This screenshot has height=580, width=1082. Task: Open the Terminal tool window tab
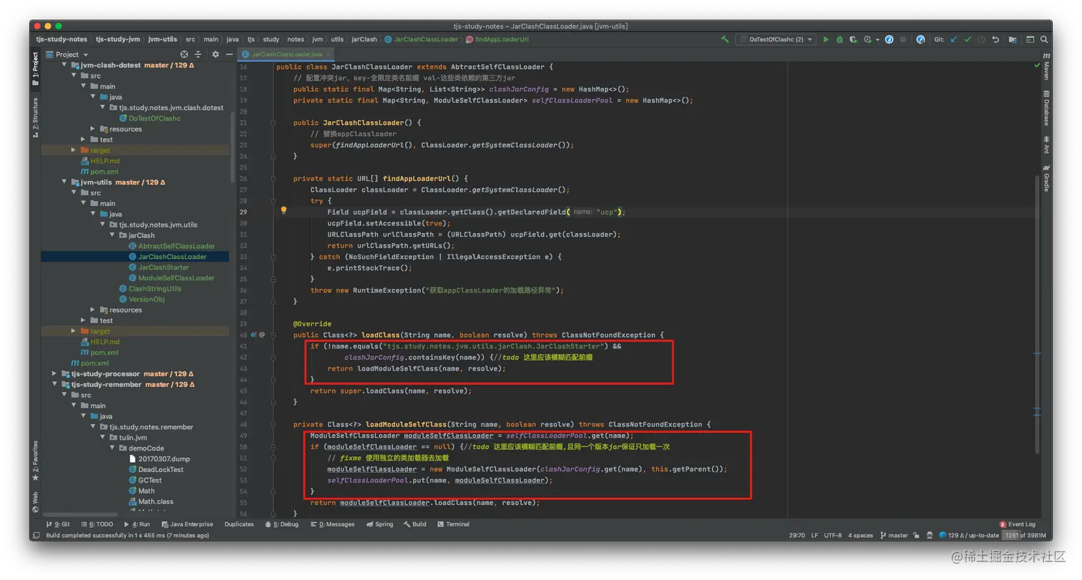click(453, 524)
